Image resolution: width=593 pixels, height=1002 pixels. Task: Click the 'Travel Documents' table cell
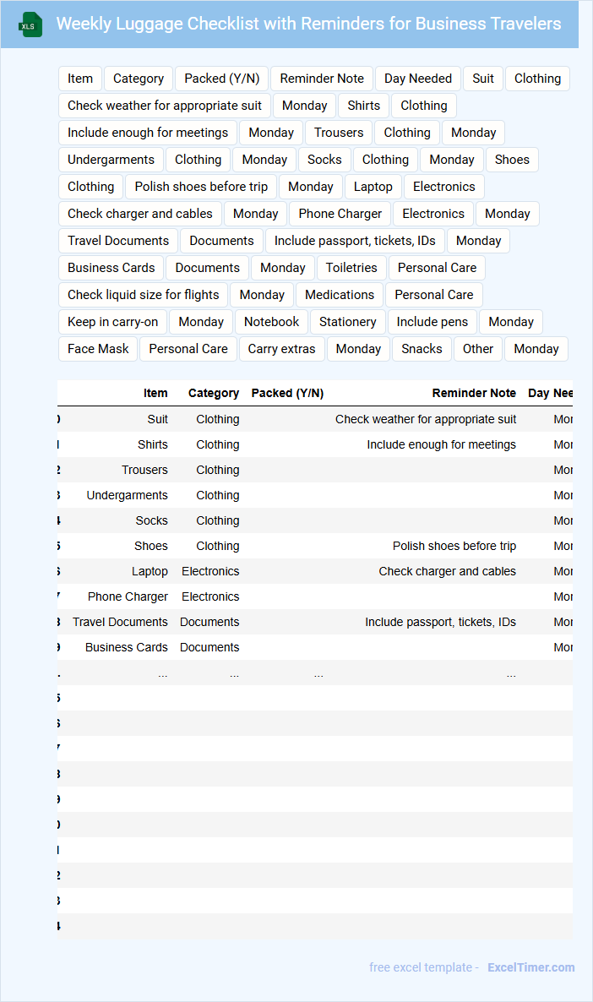[120, 622]
